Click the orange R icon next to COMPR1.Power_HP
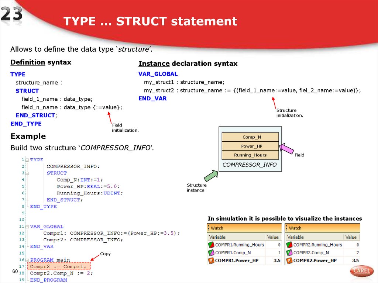The height and width of the screenshot is (283, 378). pyautogui.click(x=212, y=260)
